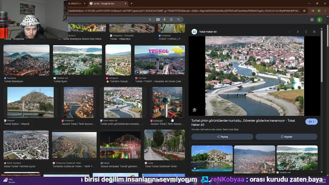Open related image of river and castle
329x185 pixels.
tap(212, 159)
